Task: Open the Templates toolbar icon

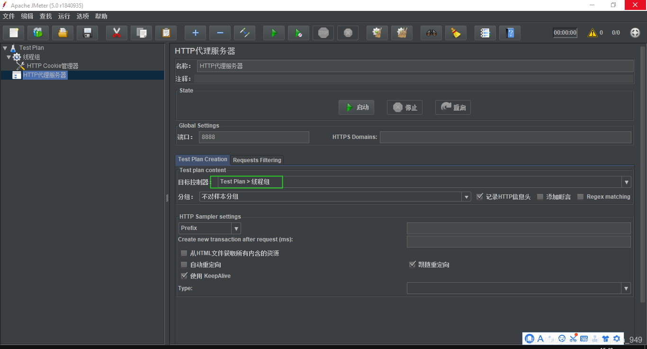Action: (x=38, y=33)
